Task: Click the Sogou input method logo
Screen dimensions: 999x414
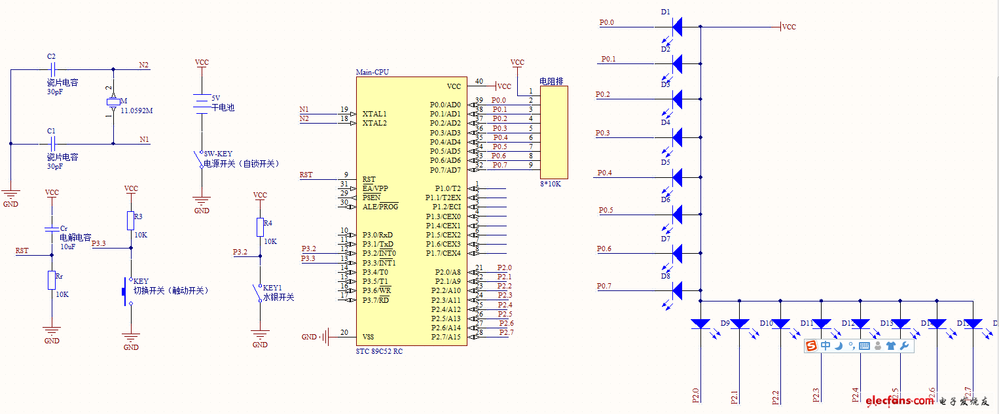Action: 812,346
